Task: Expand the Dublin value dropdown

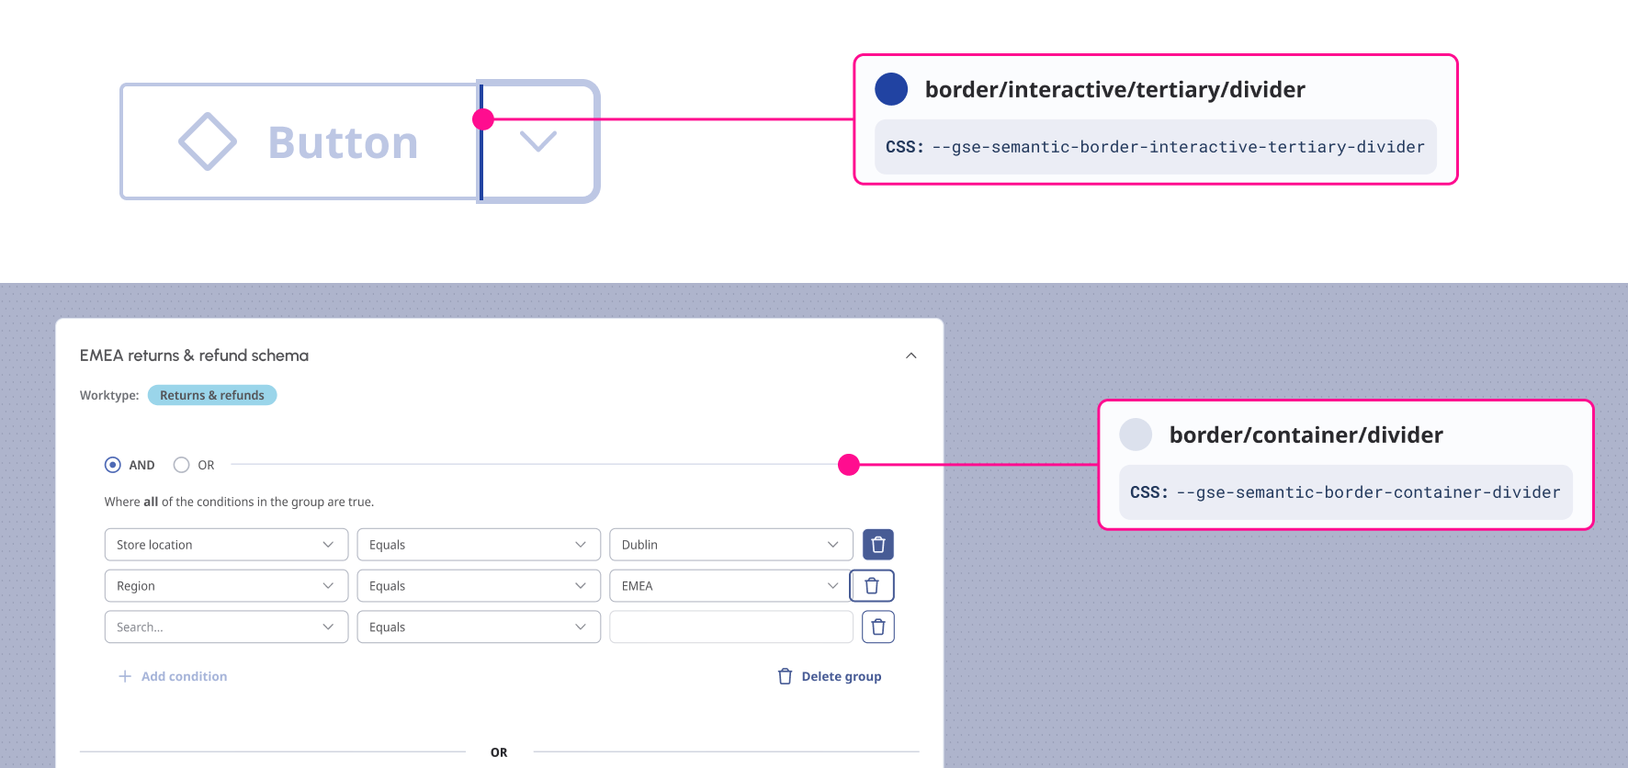Action: click(730, 545)
